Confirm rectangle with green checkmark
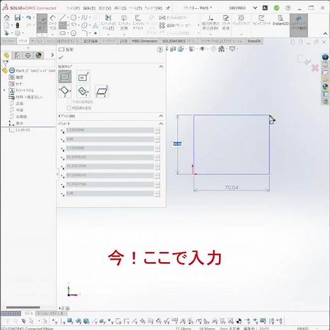This screenshot has width=330, height=330. (x=61, y=57)
